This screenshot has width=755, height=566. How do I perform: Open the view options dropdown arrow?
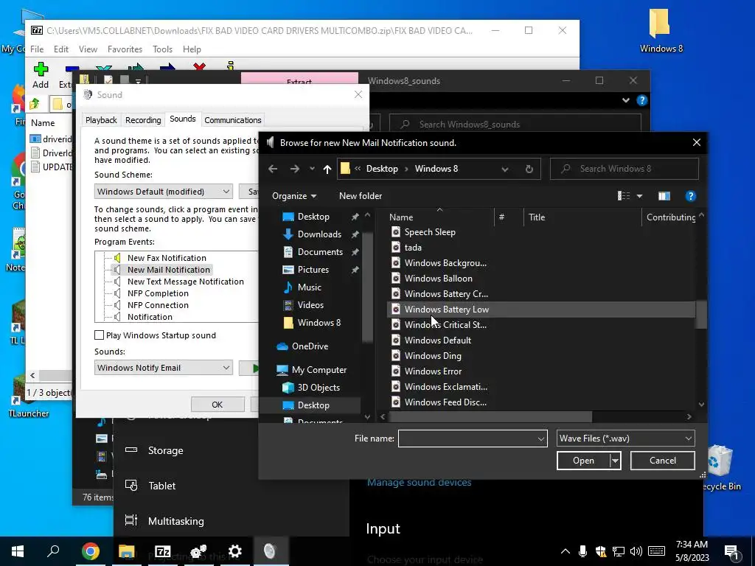click(639, 196)
